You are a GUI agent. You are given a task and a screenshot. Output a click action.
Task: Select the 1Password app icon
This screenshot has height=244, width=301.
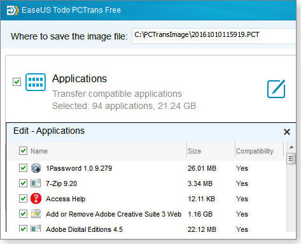tap(36, 168)
